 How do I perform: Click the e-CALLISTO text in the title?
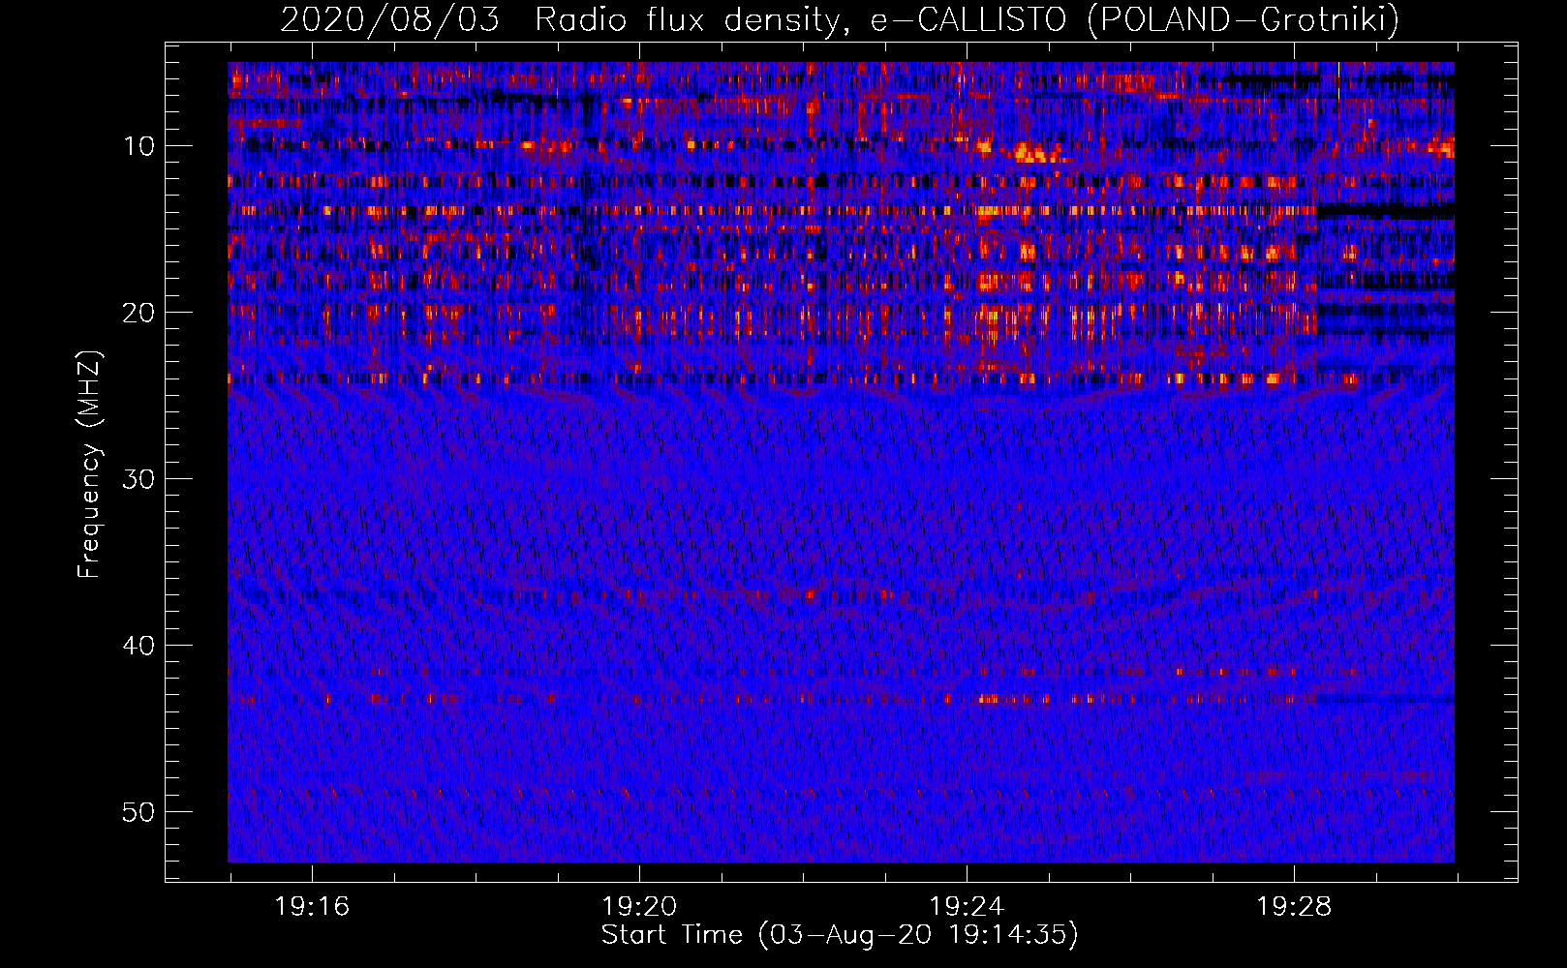click(968, 19)
